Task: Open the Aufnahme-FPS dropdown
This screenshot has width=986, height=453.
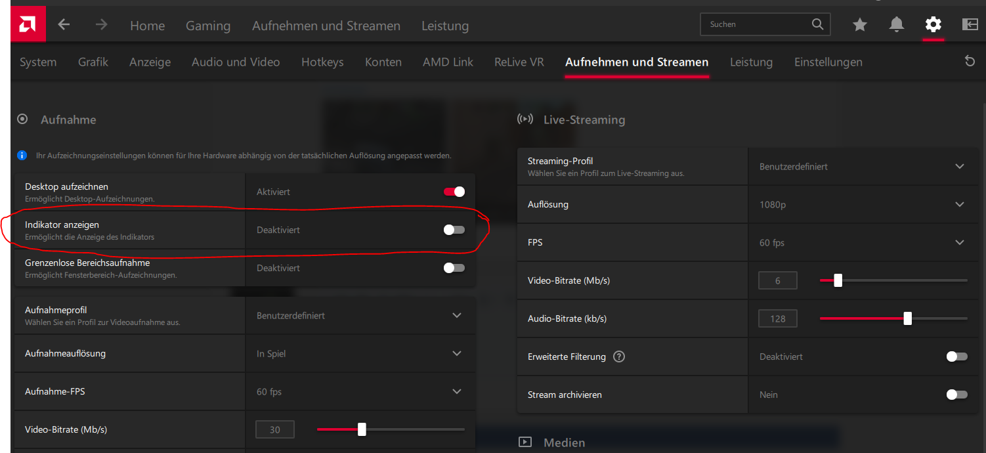Action: [360, 391]
